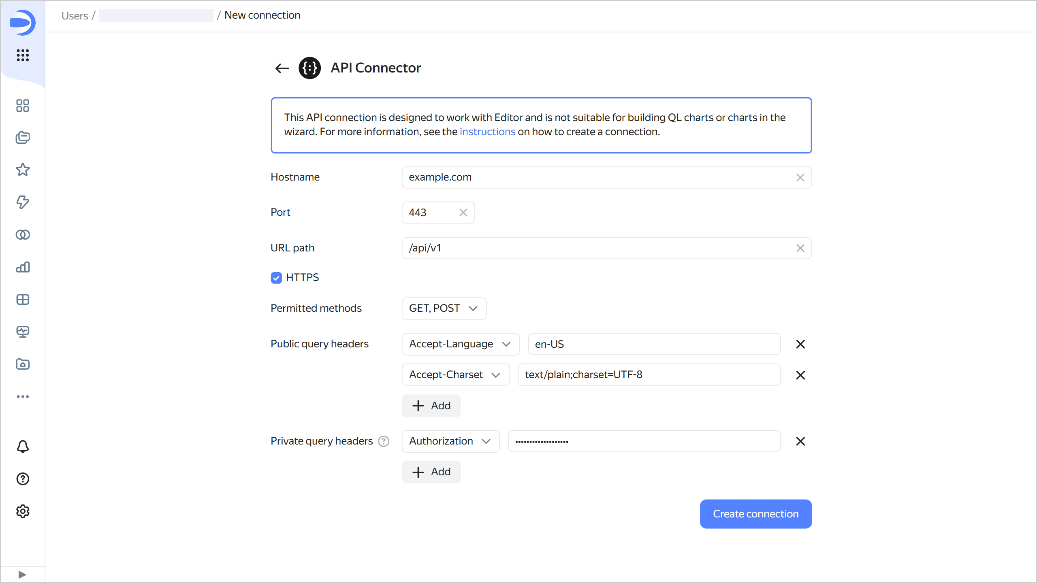Click the Create connection button

pyautogui.click(x=755, y=514)
